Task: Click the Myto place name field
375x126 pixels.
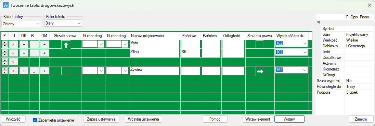Action: tap(155, 44)
